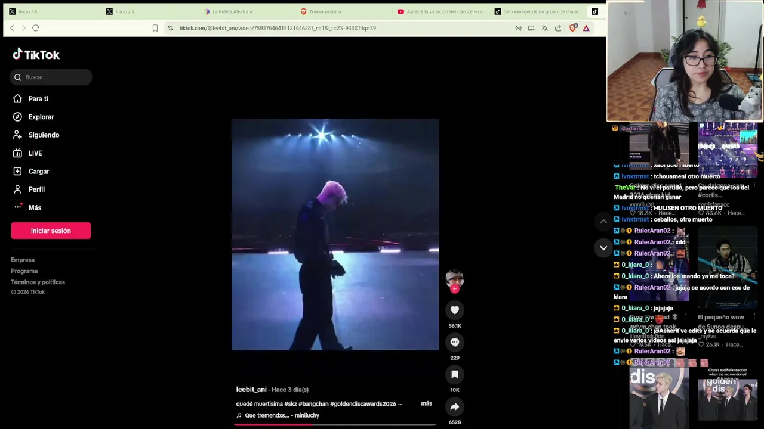Switch to second Inicio / X tab
The width and height of the screenshot is (764, 429).
[x=148, y=11]
